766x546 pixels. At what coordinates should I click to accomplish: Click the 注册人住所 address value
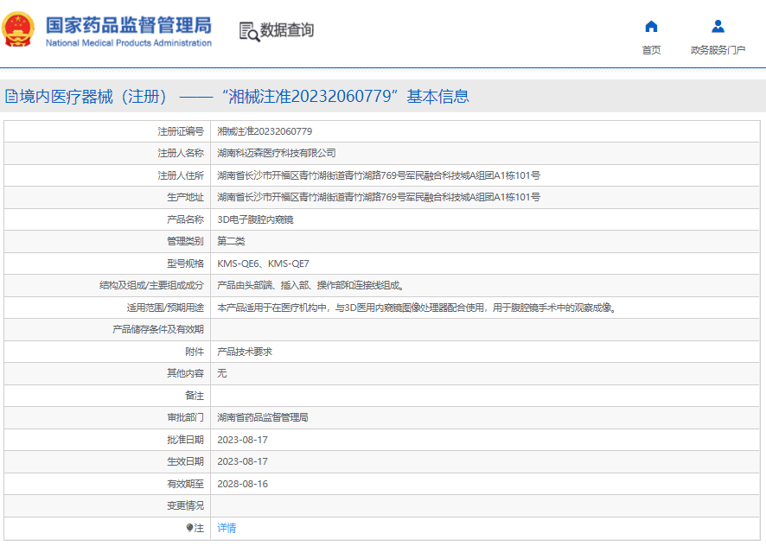click(x=379, y=175)
